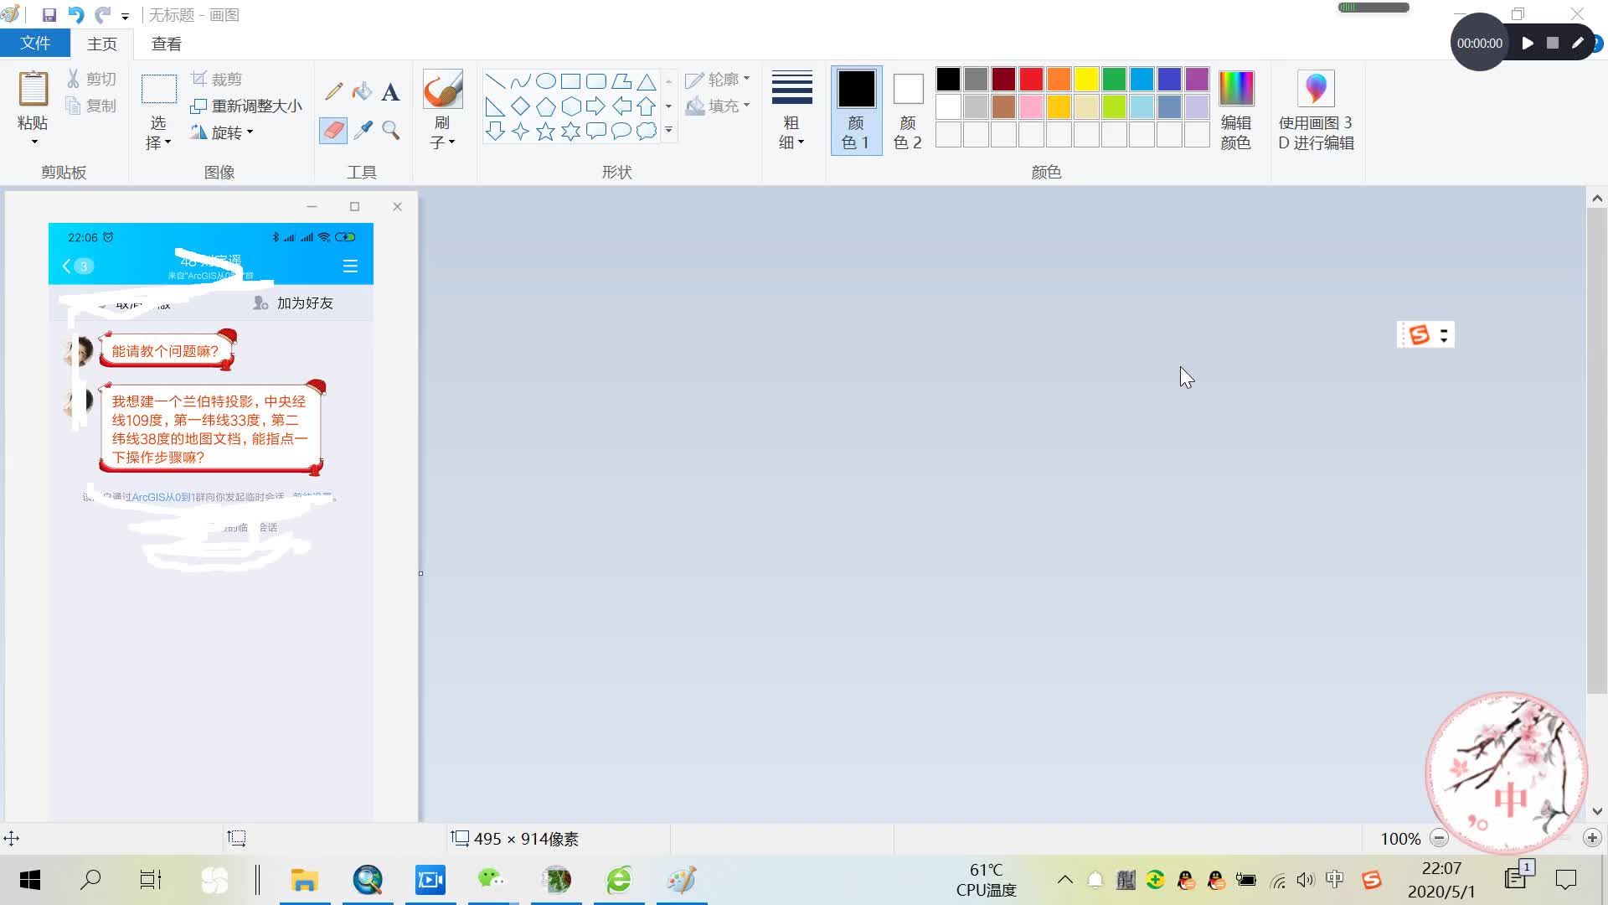Pick the purple color swatch
This screenshot has width=1608, height=905.
pos(1197,80)
